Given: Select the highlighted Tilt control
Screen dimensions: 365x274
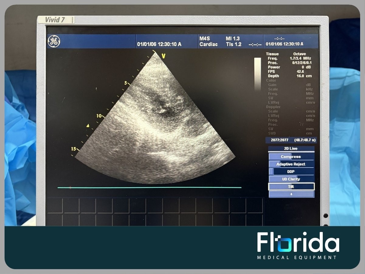Looking at the screenshot, I should coord(291,187).
